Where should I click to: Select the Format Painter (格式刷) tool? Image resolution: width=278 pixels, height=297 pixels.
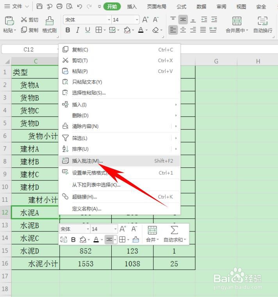click(49, 25)
